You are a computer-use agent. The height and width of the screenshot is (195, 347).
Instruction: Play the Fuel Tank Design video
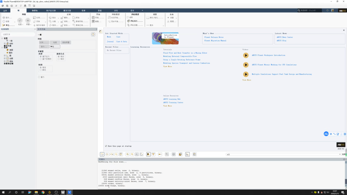point(246,74)
